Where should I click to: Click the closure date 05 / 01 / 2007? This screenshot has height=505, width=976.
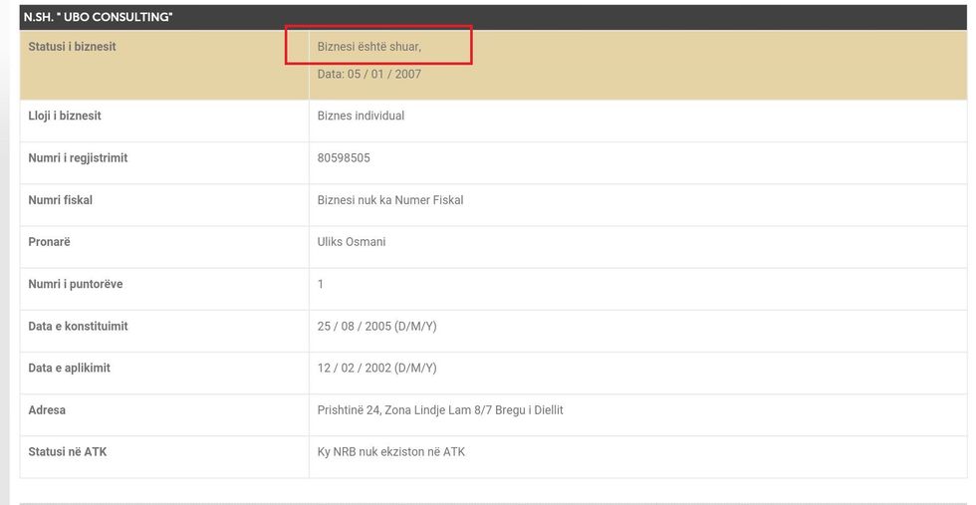[x=368, y=74]
